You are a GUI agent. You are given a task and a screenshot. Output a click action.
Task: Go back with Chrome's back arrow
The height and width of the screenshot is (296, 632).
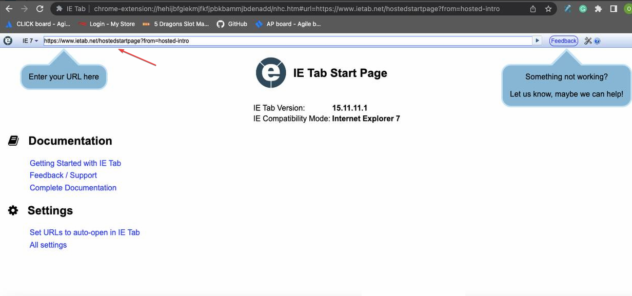pos(9,9)
